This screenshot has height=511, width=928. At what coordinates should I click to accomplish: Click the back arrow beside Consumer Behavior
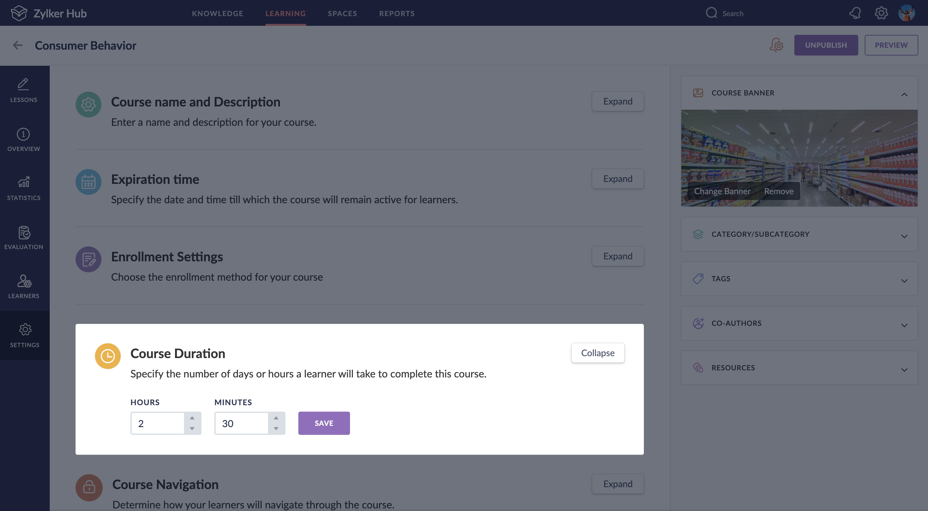pos(18,45)
